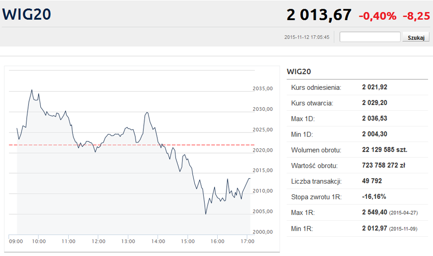433x256 pixels.
Task: Select the current index value 2 013,67
Action: point(319,15)
